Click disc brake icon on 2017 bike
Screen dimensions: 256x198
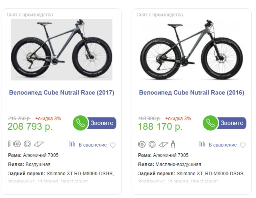(17, 144)
